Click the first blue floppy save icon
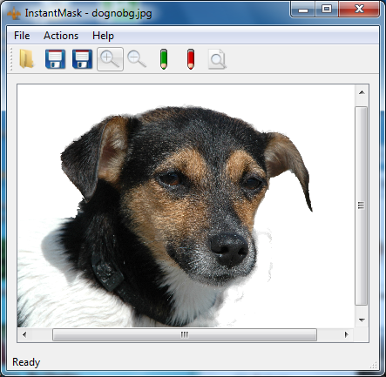The width and height of the screenshot is (386, 377). [x=55, y=59]
